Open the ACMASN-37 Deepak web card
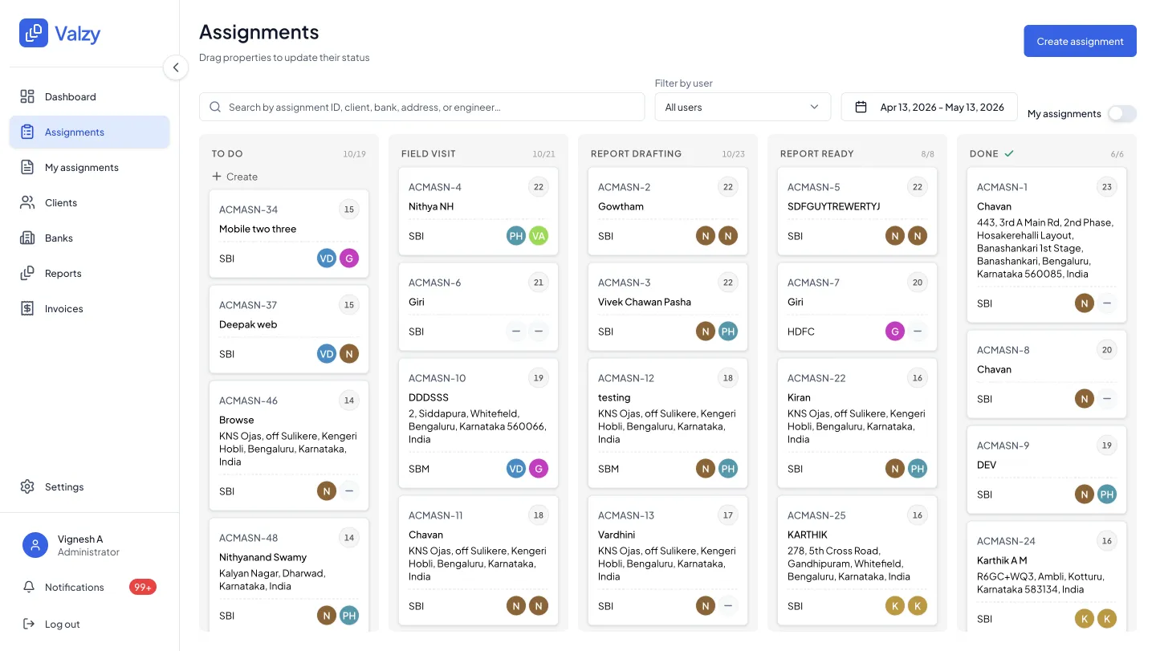Viewport: 1156px width, 651px height. pyautogui.click(x=289, y=329)
